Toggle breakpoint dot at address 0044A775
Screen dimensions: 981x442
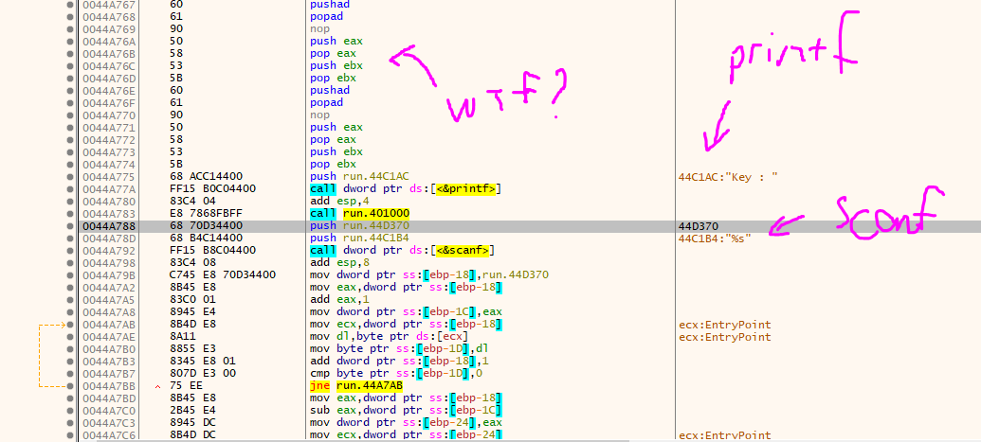pos(70,176)
